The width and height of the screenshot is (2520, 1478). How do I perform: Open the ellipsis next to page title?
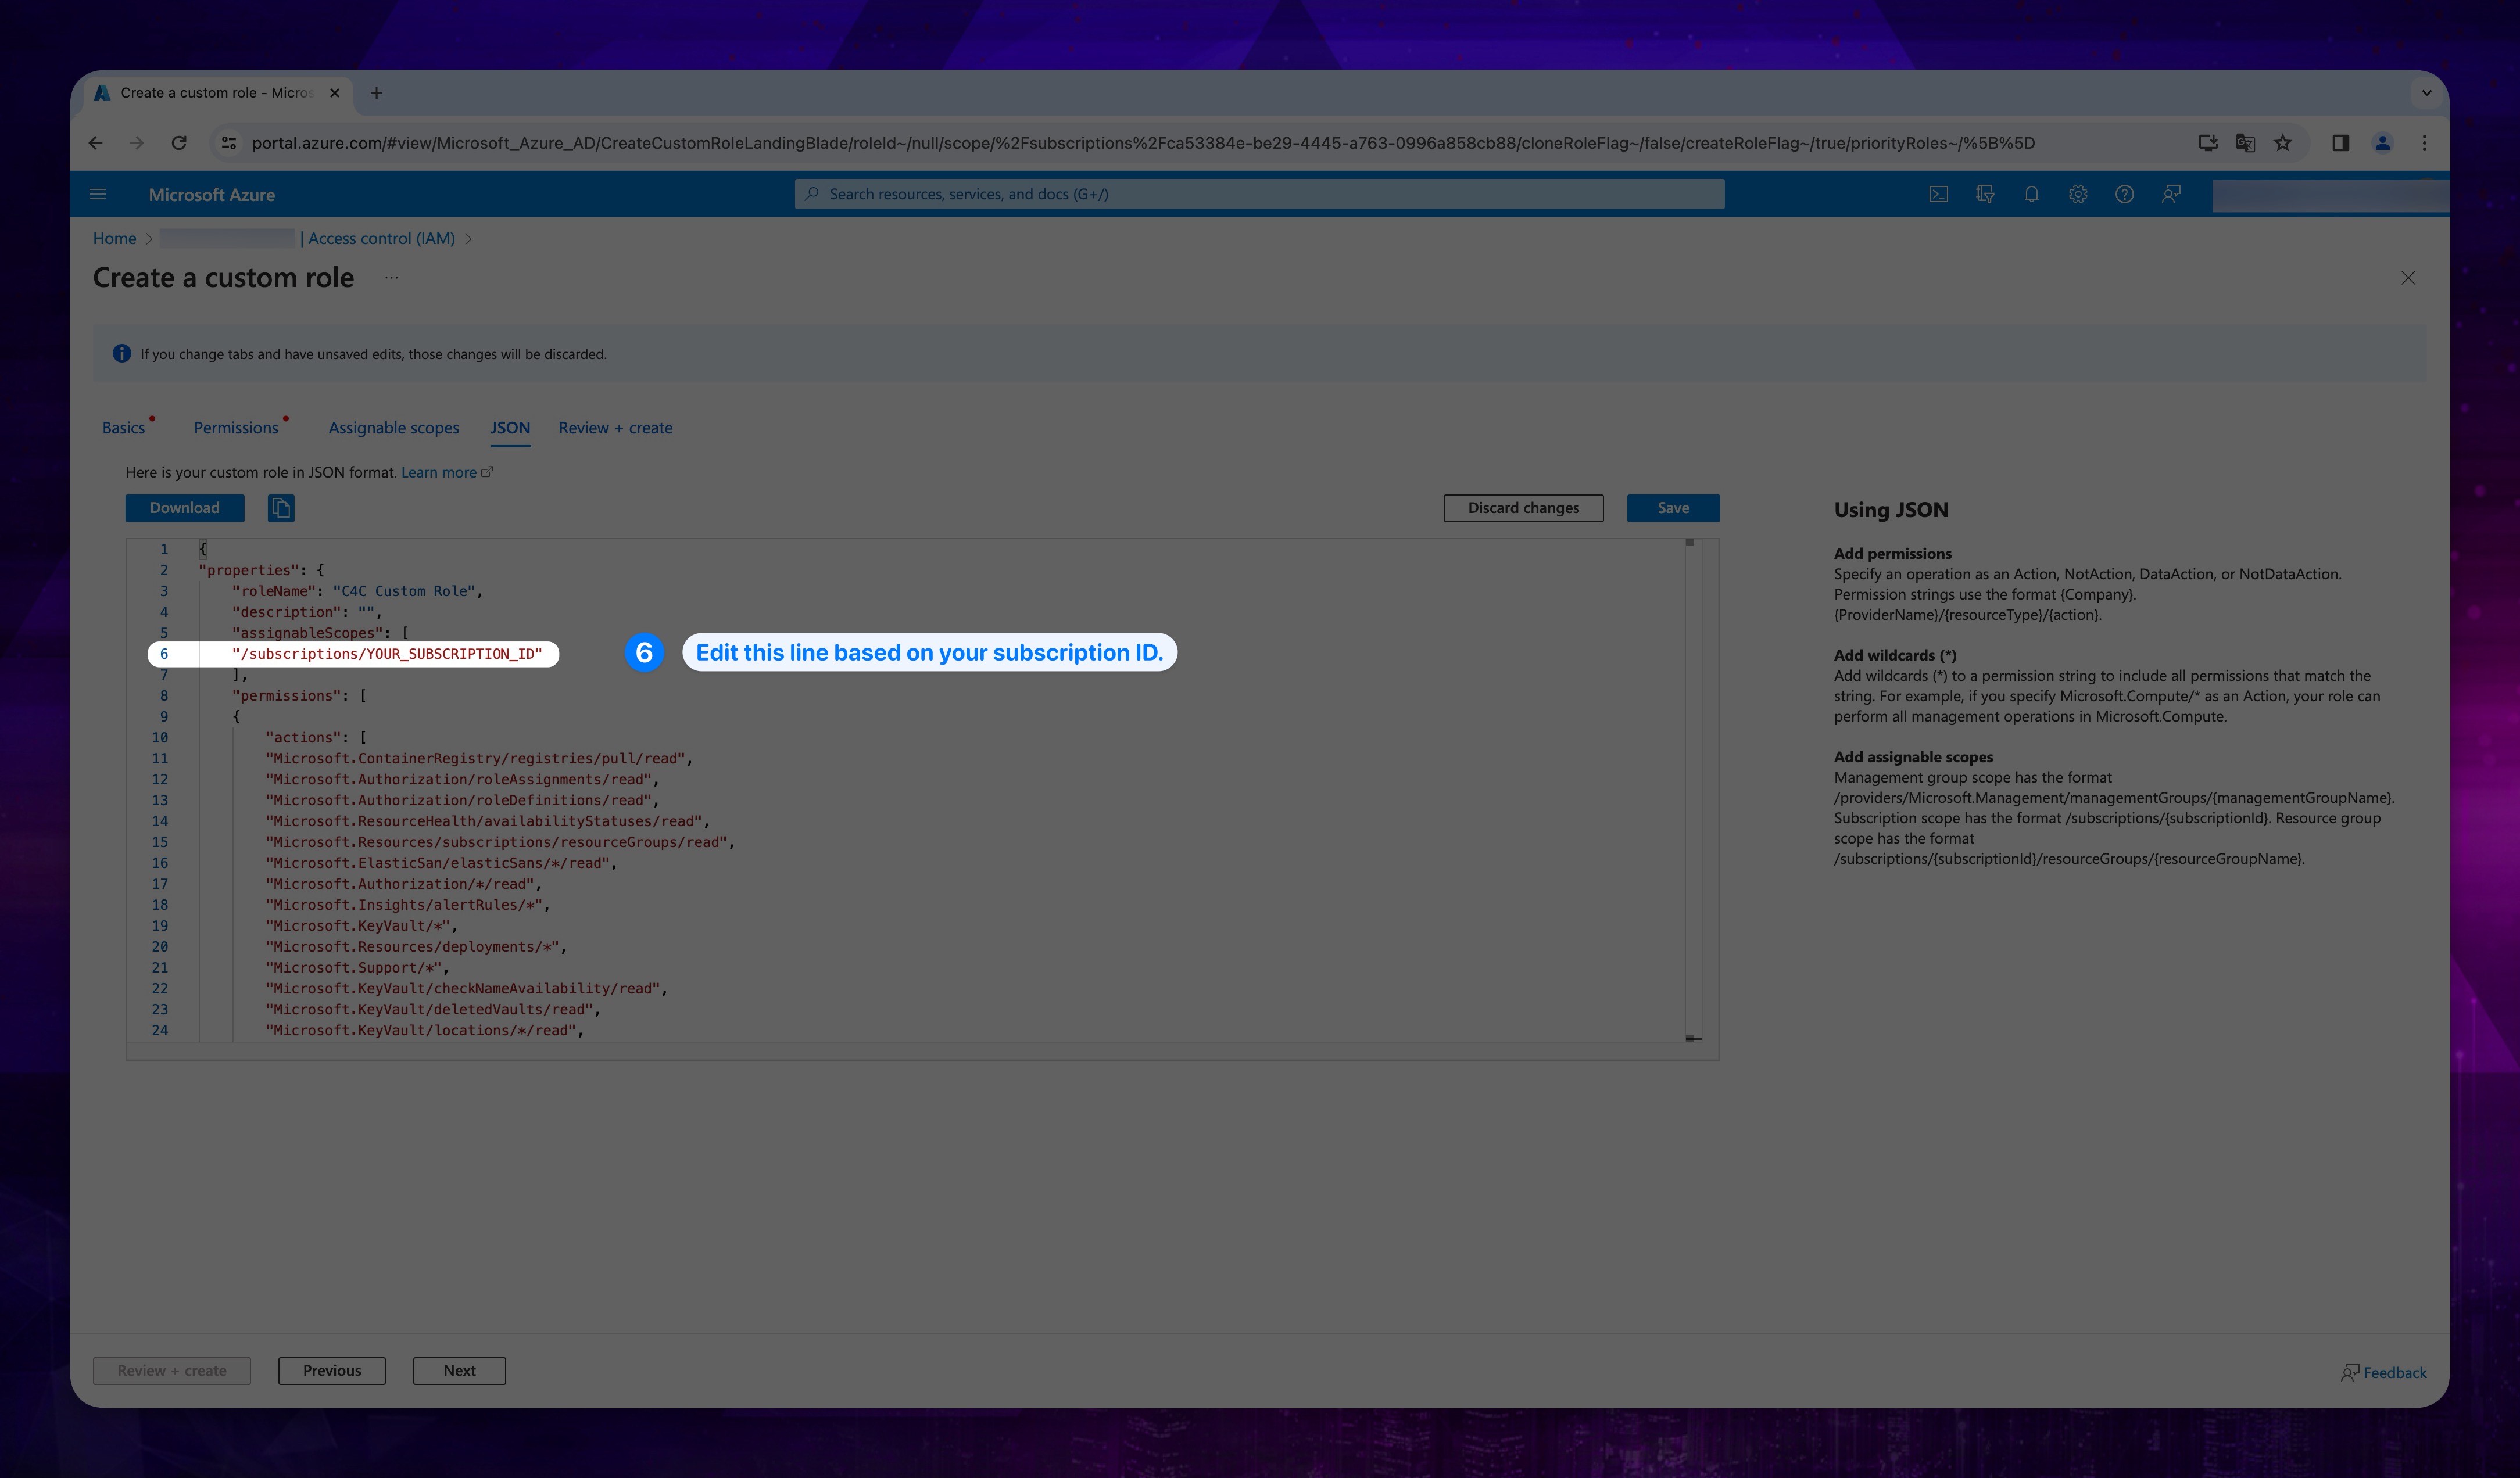[391, 278]
